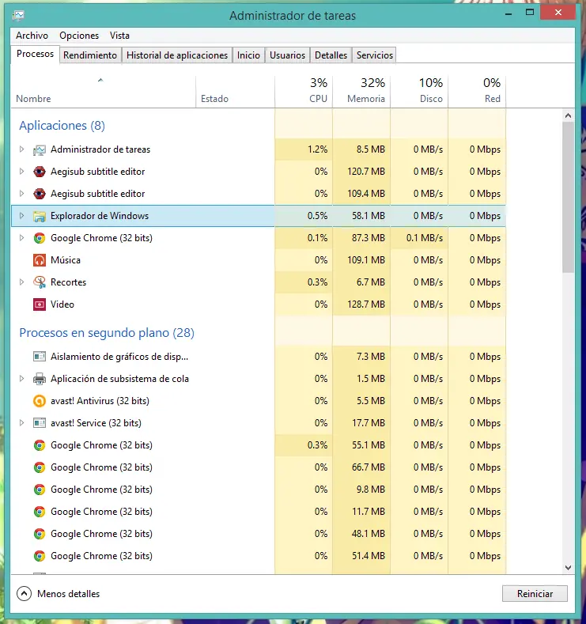
Task: Click the Menos detalles link
Action: click(69, 594)
